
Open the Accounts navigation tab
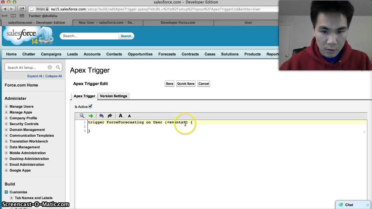point(92,54)
